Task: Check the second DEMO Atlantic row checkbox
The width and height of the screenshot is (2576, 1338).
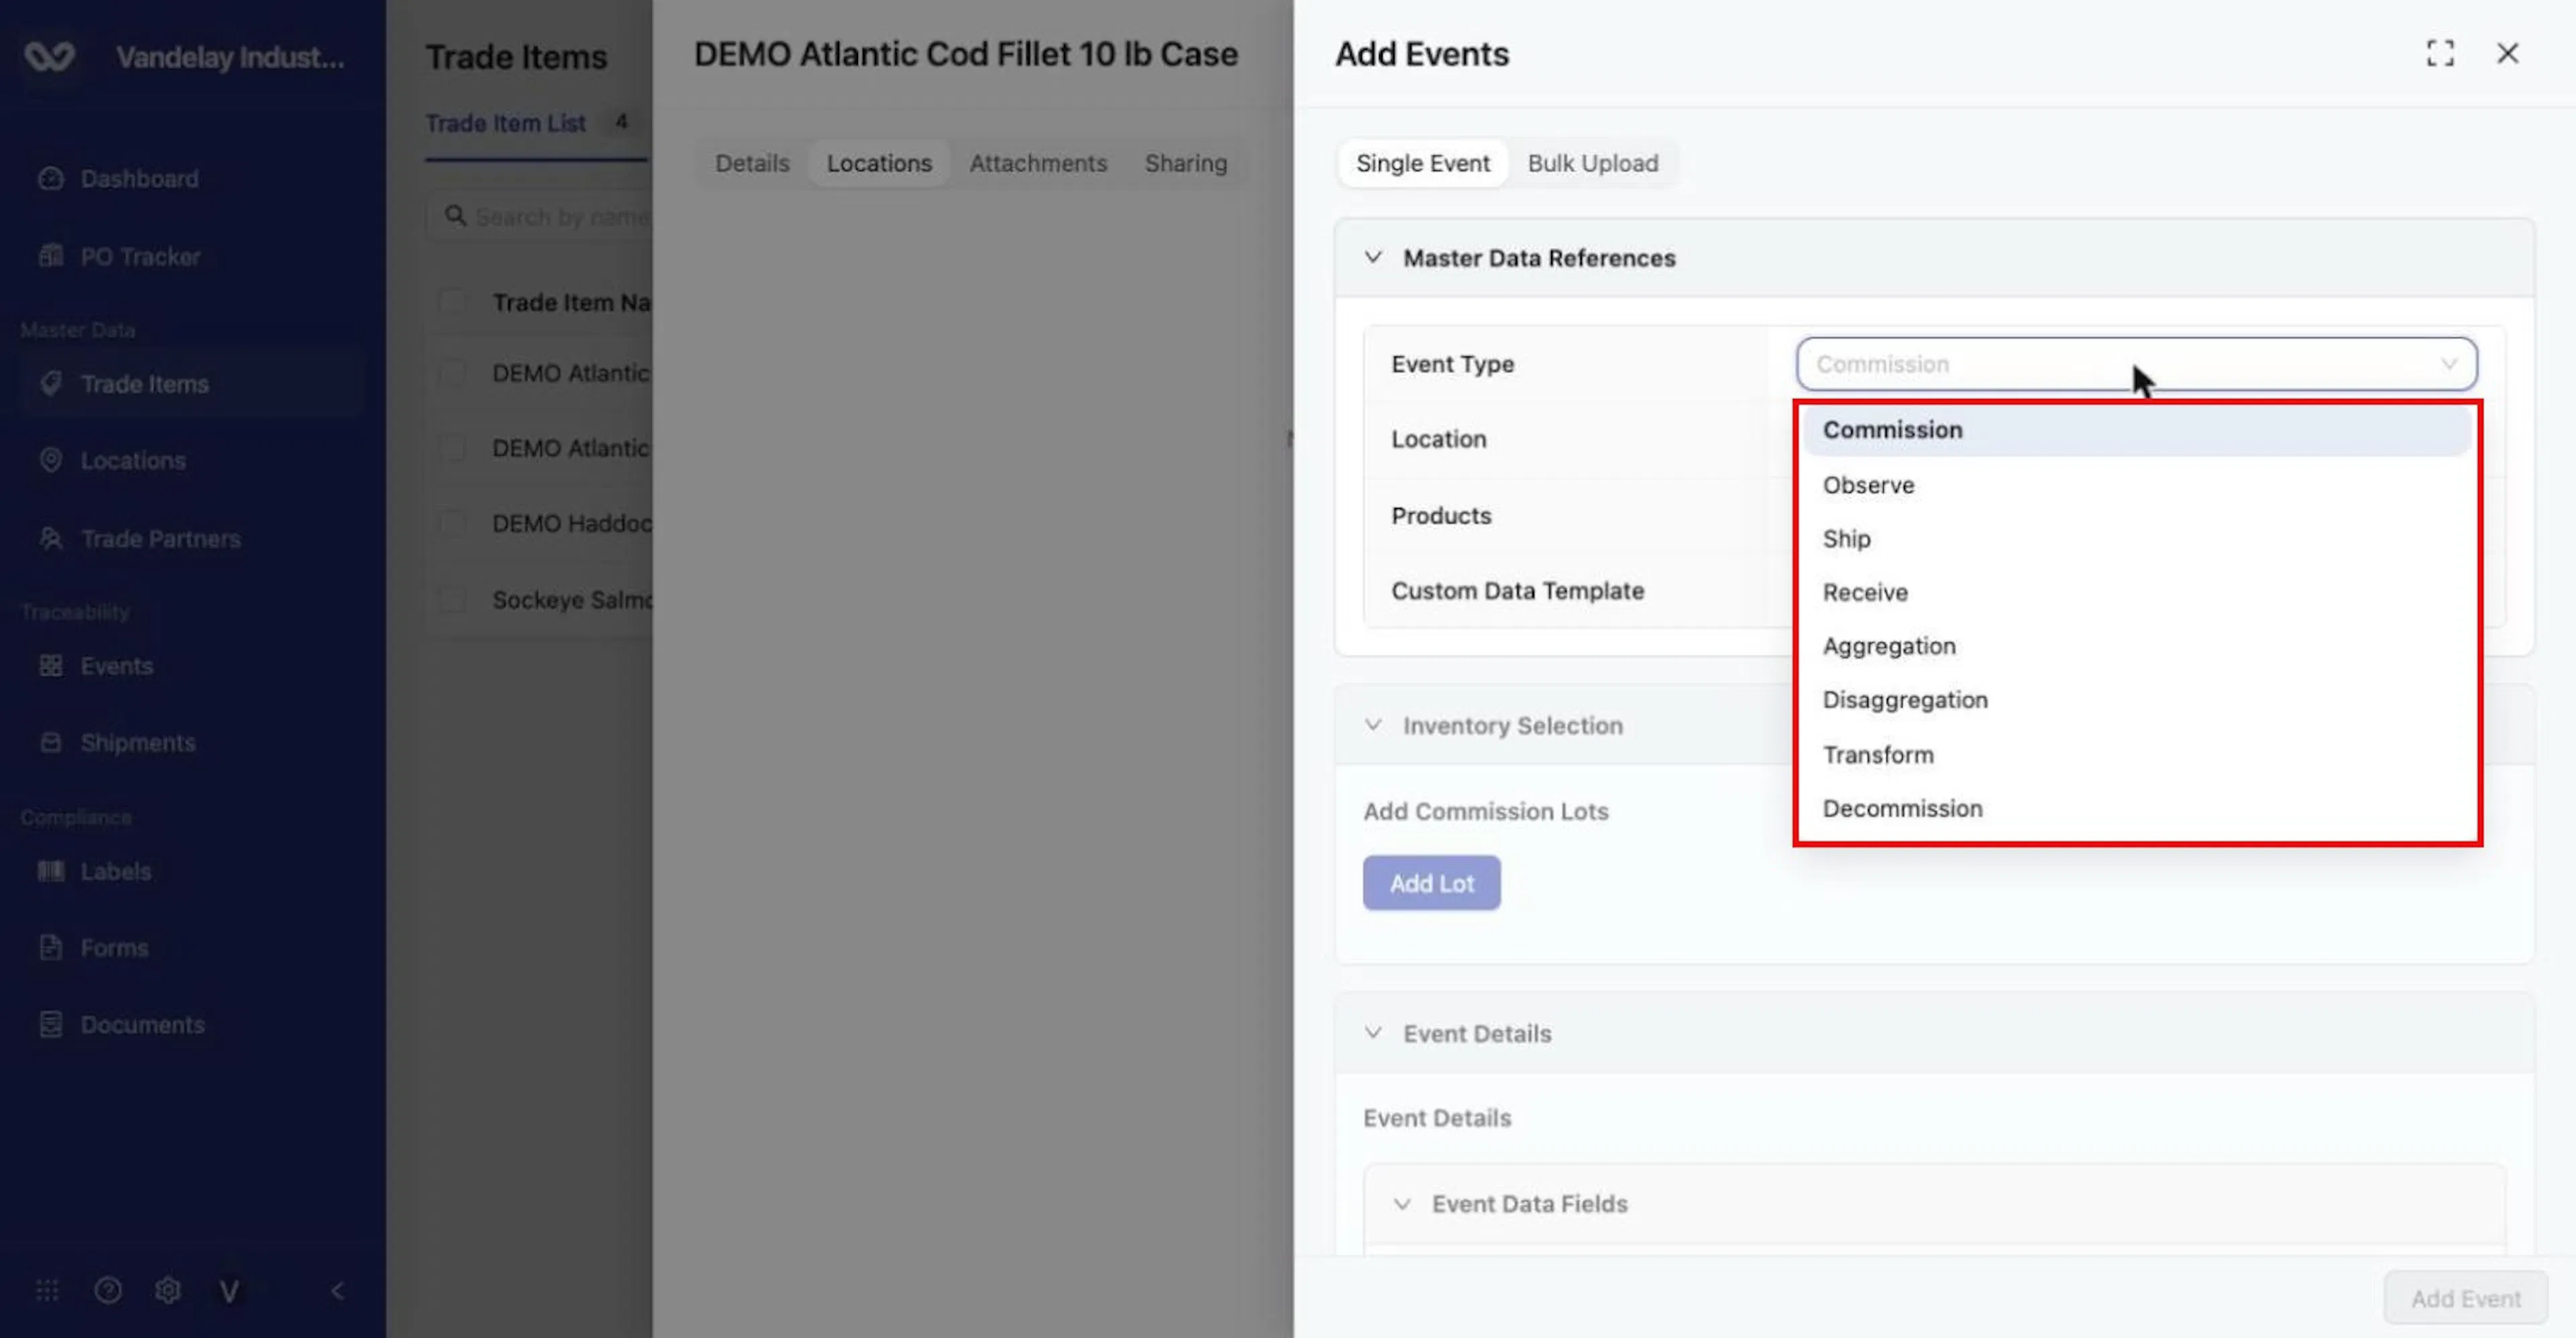Action: click(x=453, y=448)
